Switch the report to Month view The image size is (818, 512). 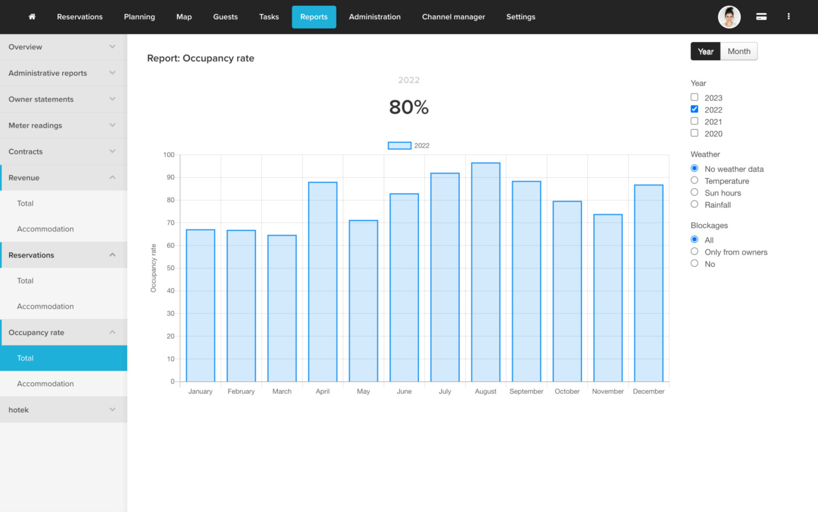[739, 51]
